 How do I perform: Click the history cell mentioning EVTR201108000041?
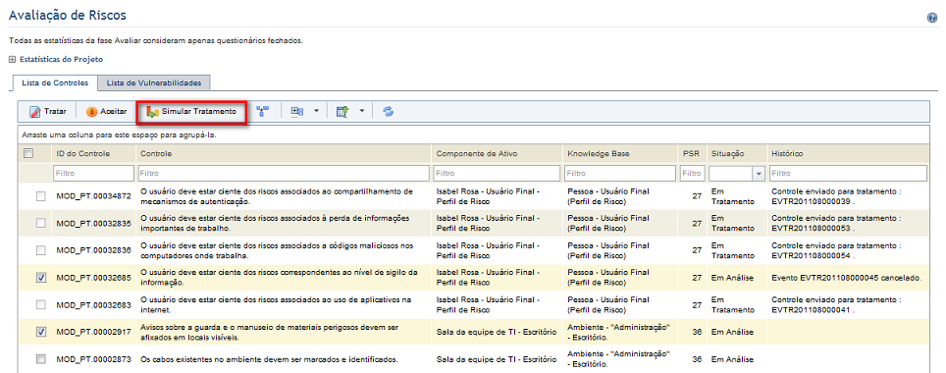point(835,305)
